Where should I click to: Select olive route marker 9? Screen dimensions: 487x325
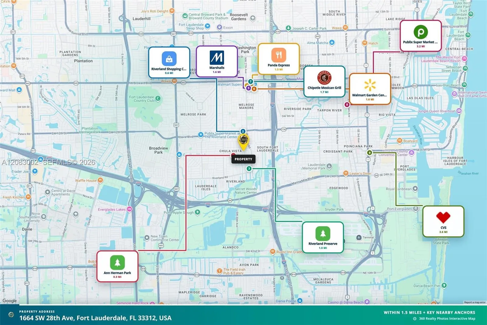370,153
